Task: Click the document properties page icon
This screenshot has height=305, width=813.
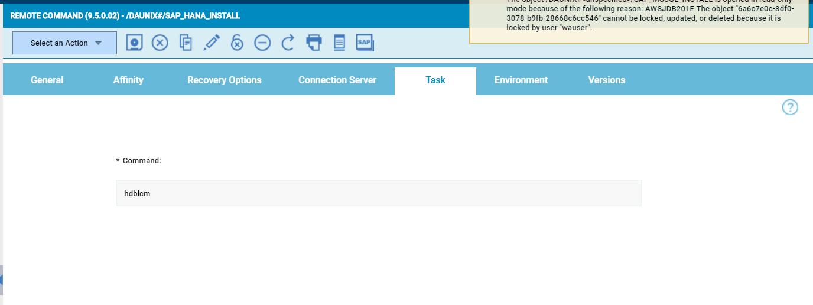Action: (x=339, y=43)
